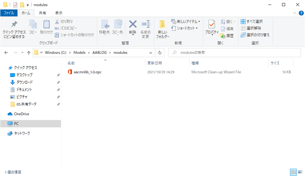The height and width of the screenshot is (176, 305).
Task: Click the Forward navigation arrow
Action: point(15,53)
